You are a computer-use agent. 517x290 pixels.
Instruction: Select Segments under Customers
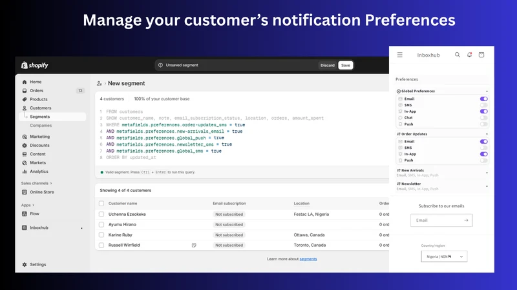pyautogui.click(x=53, y=117)
